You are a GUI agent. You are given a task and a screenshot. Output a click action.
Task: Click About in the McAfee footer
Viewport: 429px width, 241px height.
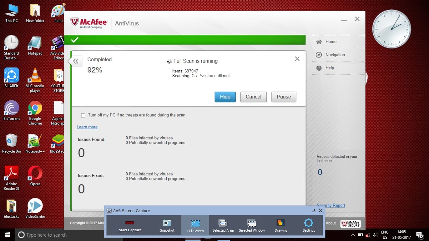tap(331, 223)
